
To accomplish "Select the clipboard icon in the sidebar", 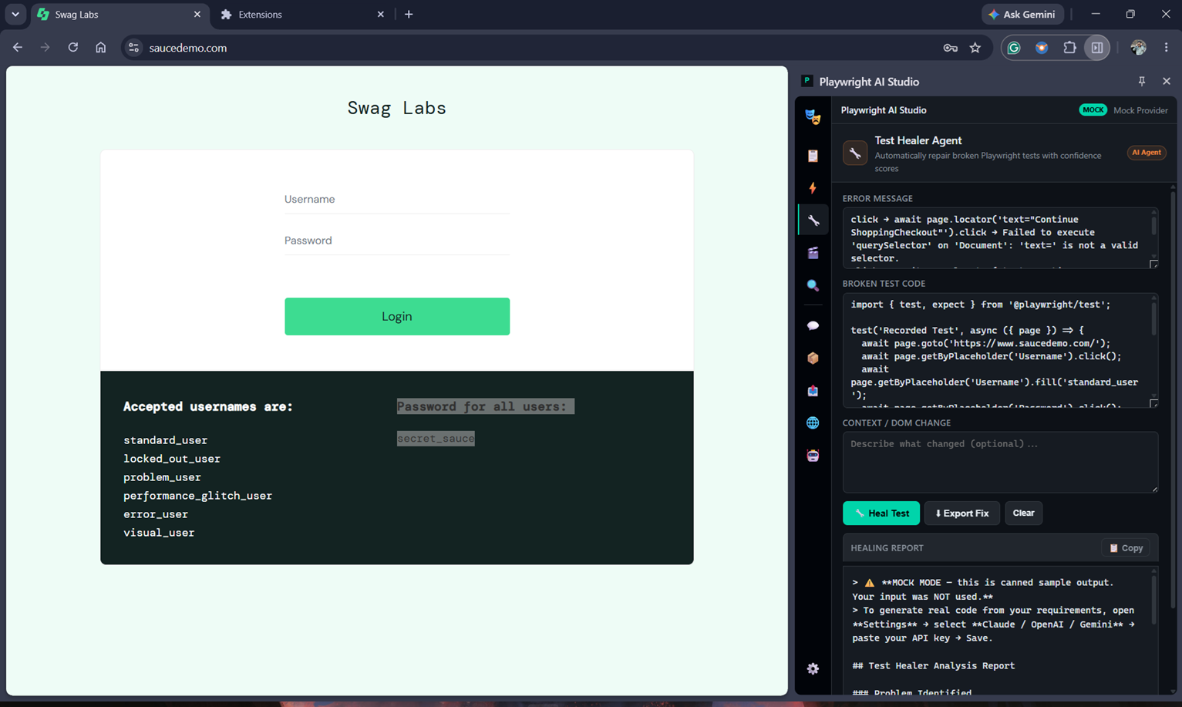I will [813, 156].
